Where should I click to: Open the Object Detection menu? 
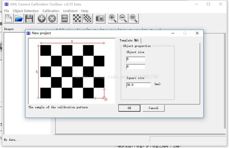tap(26, 11)
